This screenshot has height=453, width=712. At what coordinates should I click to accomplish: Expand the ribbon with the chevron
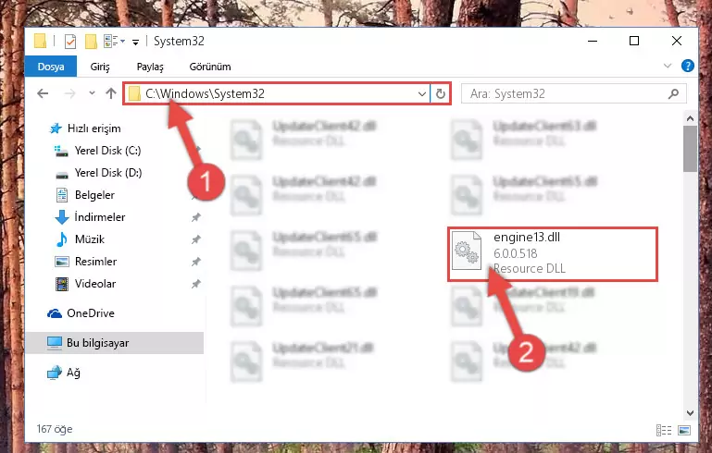point(667,67)
